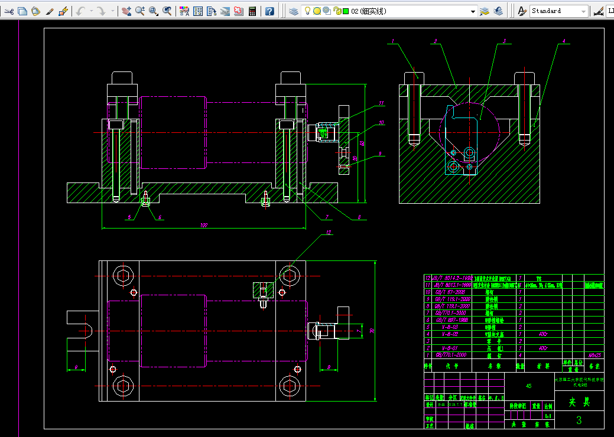Select the Match Properties paintbrush tool

(49, 11)
